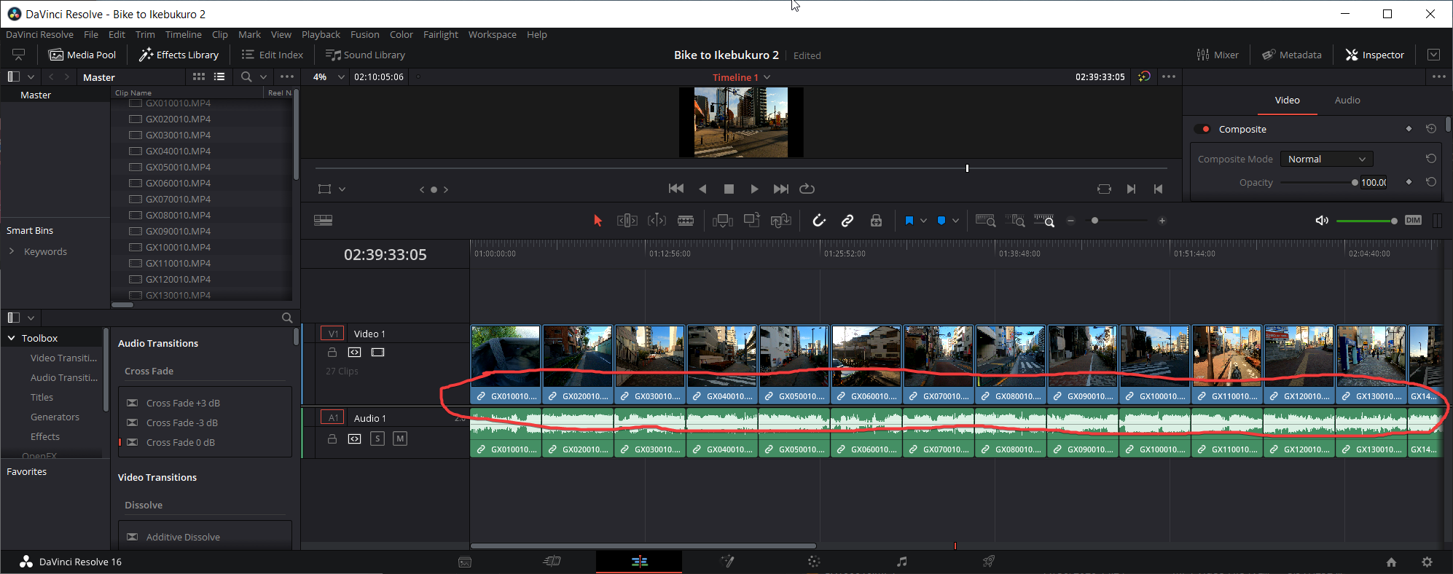The image size is (1453, 574).
Task: Activate Dynamic Trim Mode tool
Action: 657,221
